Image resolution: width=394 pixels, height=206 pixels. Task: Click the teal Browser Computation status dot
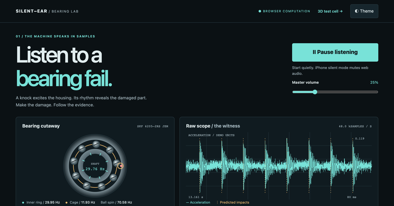[x=260, y=11]
